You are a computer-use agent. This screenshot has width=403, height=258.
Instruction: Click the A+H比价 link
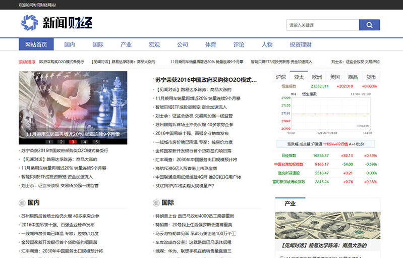click(357, 144)
